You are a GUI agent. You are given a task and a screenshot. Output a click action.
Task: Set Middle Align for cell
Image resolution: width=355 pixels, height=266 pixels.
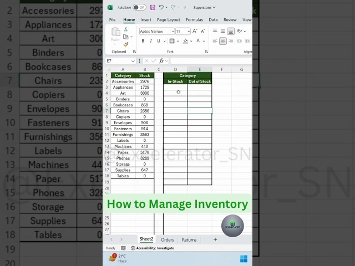point(223,31)
